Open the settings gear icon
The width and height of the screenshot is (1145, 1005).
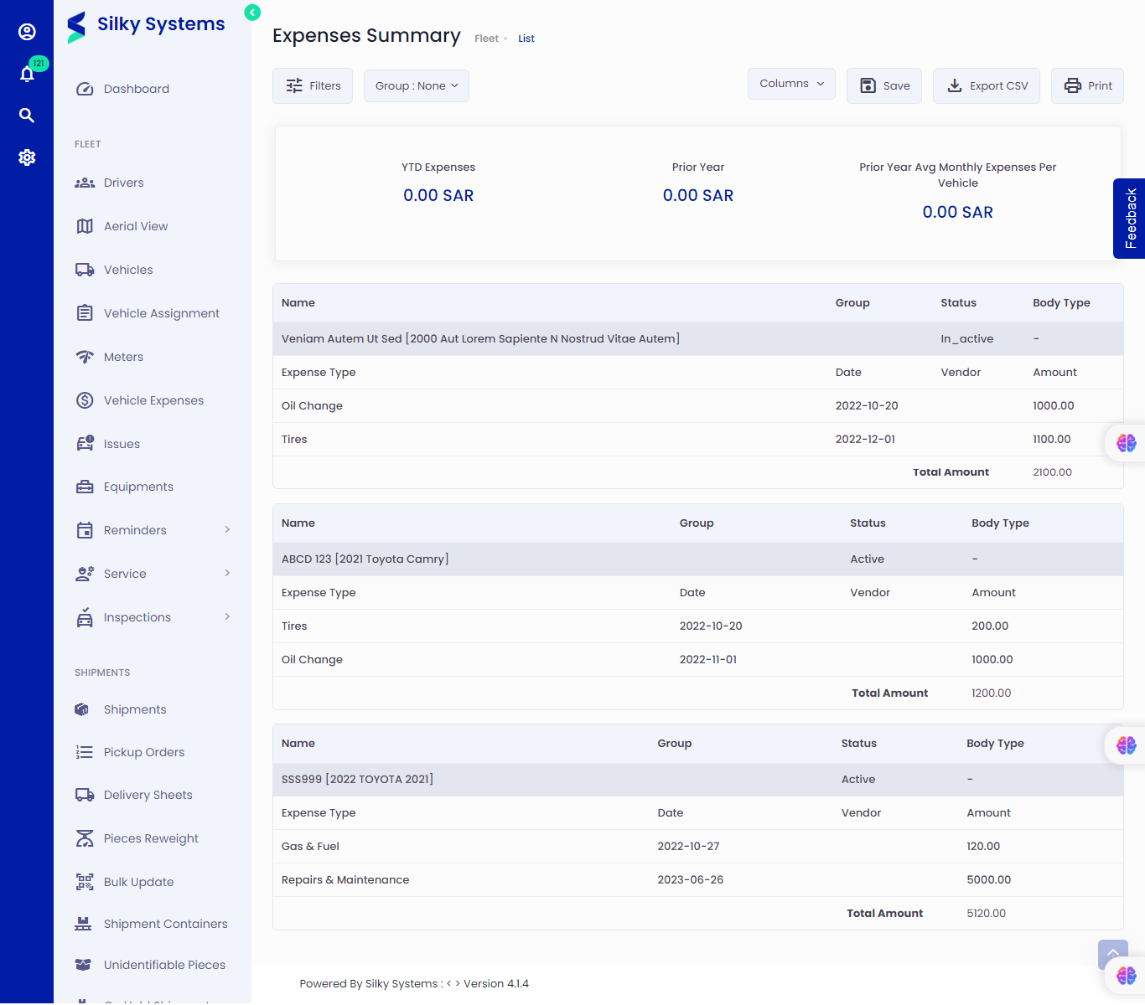click(x=27, y=157)
